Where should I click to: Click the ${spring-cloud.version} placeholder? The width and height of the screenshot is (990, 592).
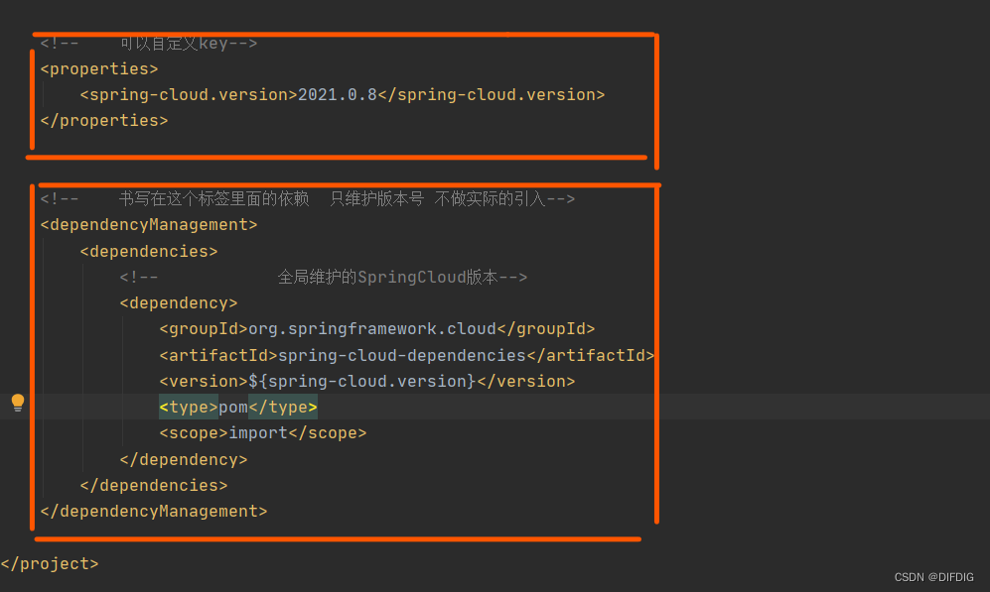click(x=361, y=382)
